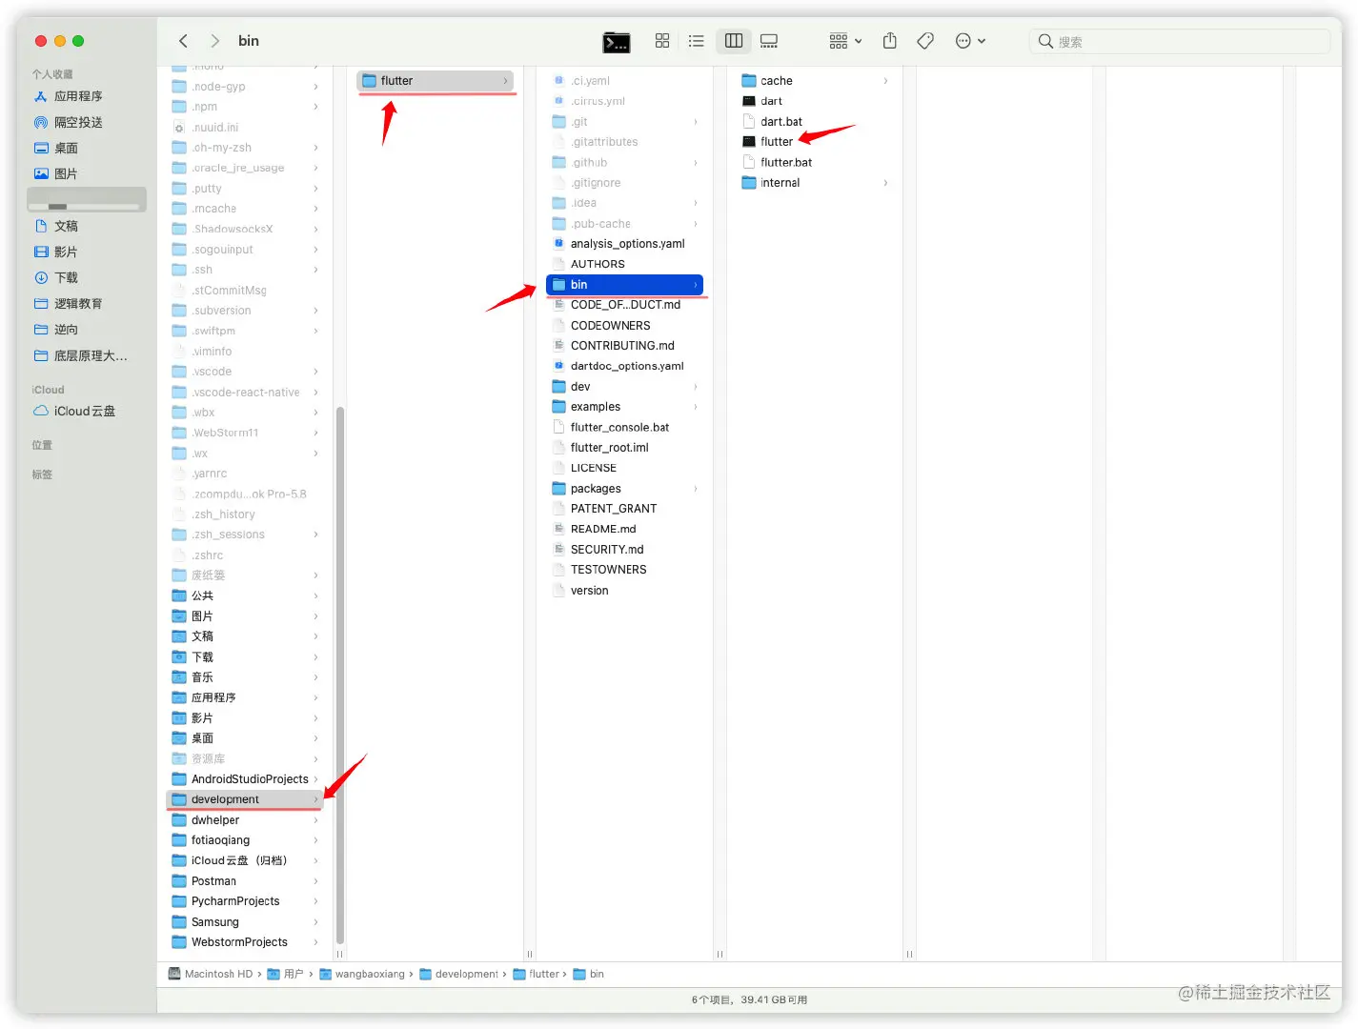
Task: Expand the packages folder chevron
Action: (x=696, y=489)
